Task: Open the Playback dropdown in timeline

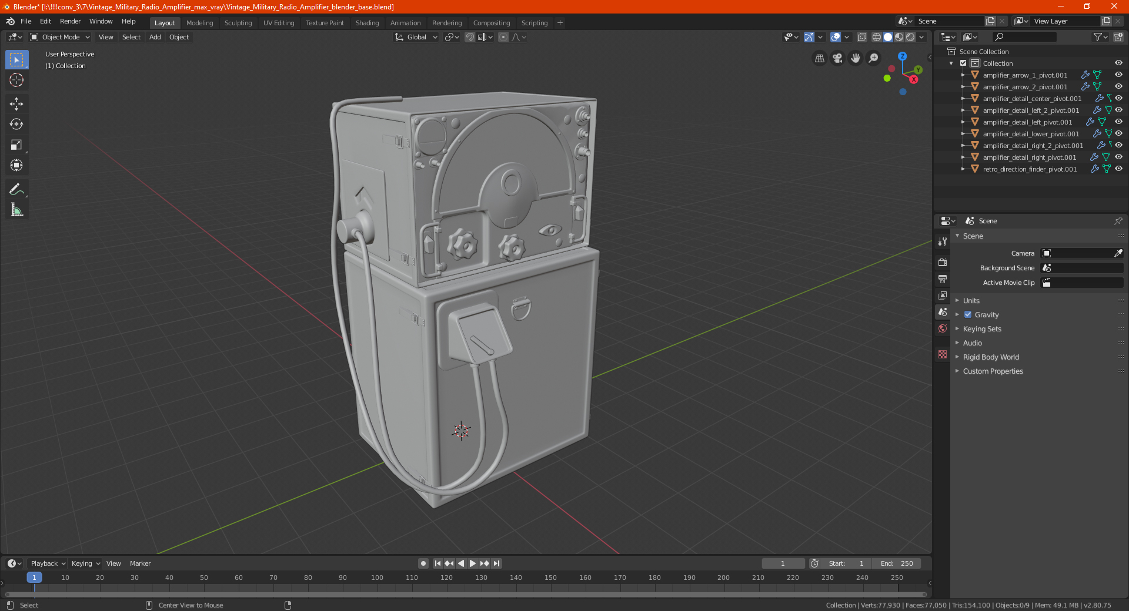Action: click(48, 563)
